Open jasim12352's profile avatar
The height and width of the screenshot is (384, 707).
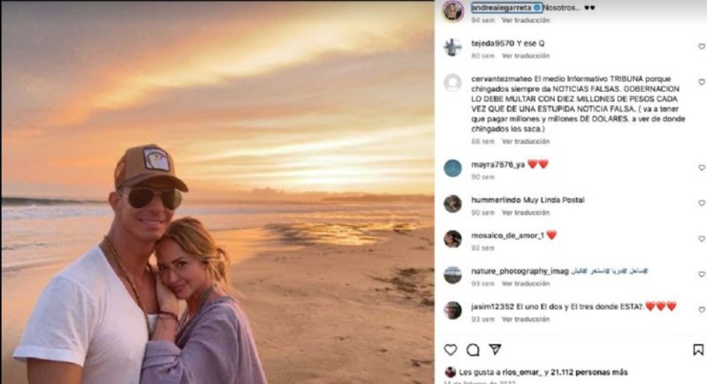coord(452,310)
